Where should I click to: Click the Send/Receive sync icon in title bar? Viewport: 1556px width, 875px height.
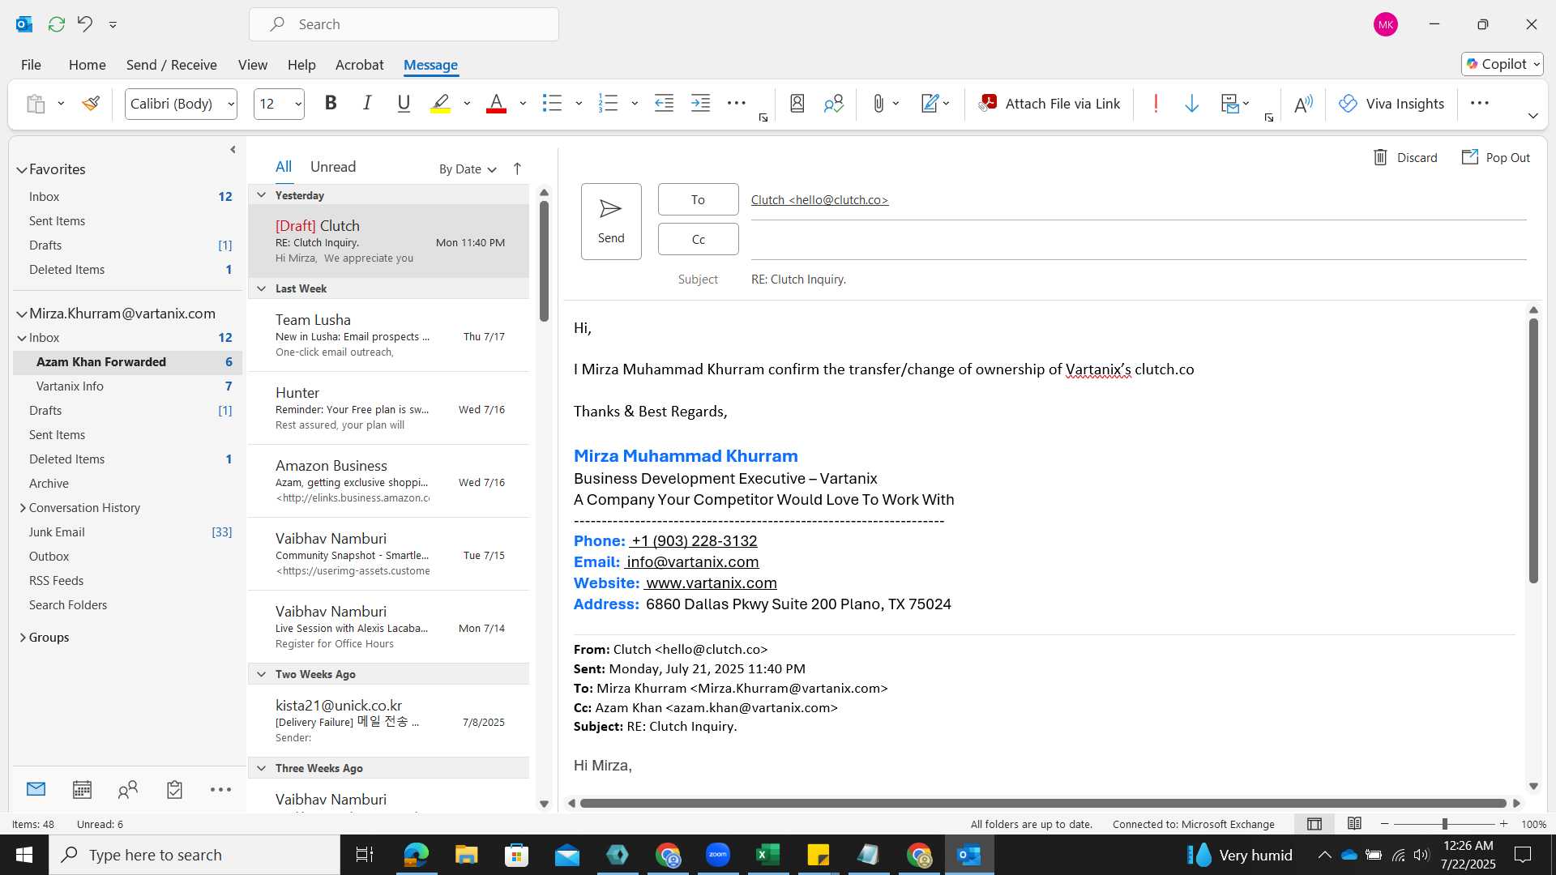point(56,24)
